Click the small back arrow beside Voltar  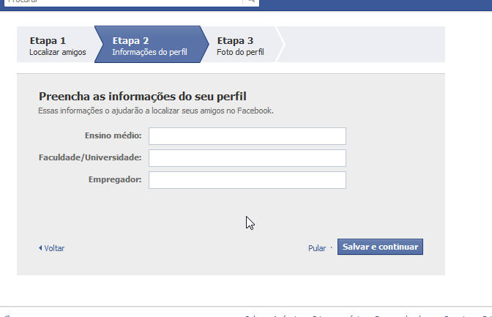[40, 248]
